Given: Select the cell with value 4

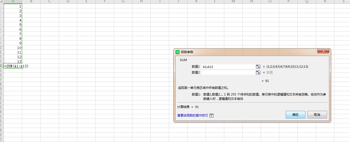Looking at the screenshot, I should 13,20.
